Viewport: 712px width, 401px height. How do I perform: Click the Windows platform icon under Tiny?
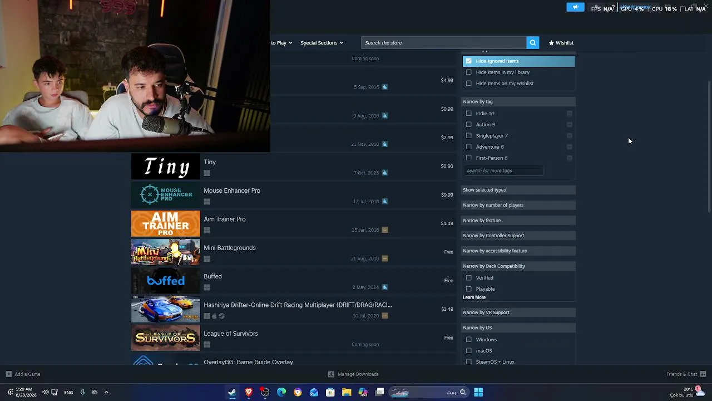pyautogui.click(x=207, y=173)
